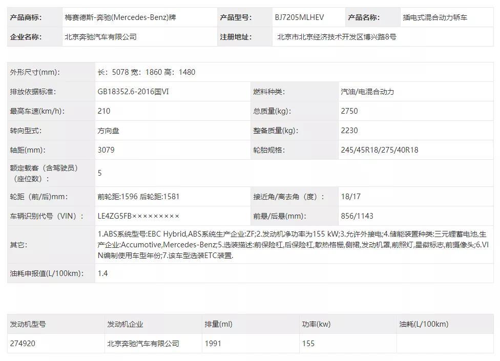Click fuel type value 汽油/电混合动力

coord(367,92)
